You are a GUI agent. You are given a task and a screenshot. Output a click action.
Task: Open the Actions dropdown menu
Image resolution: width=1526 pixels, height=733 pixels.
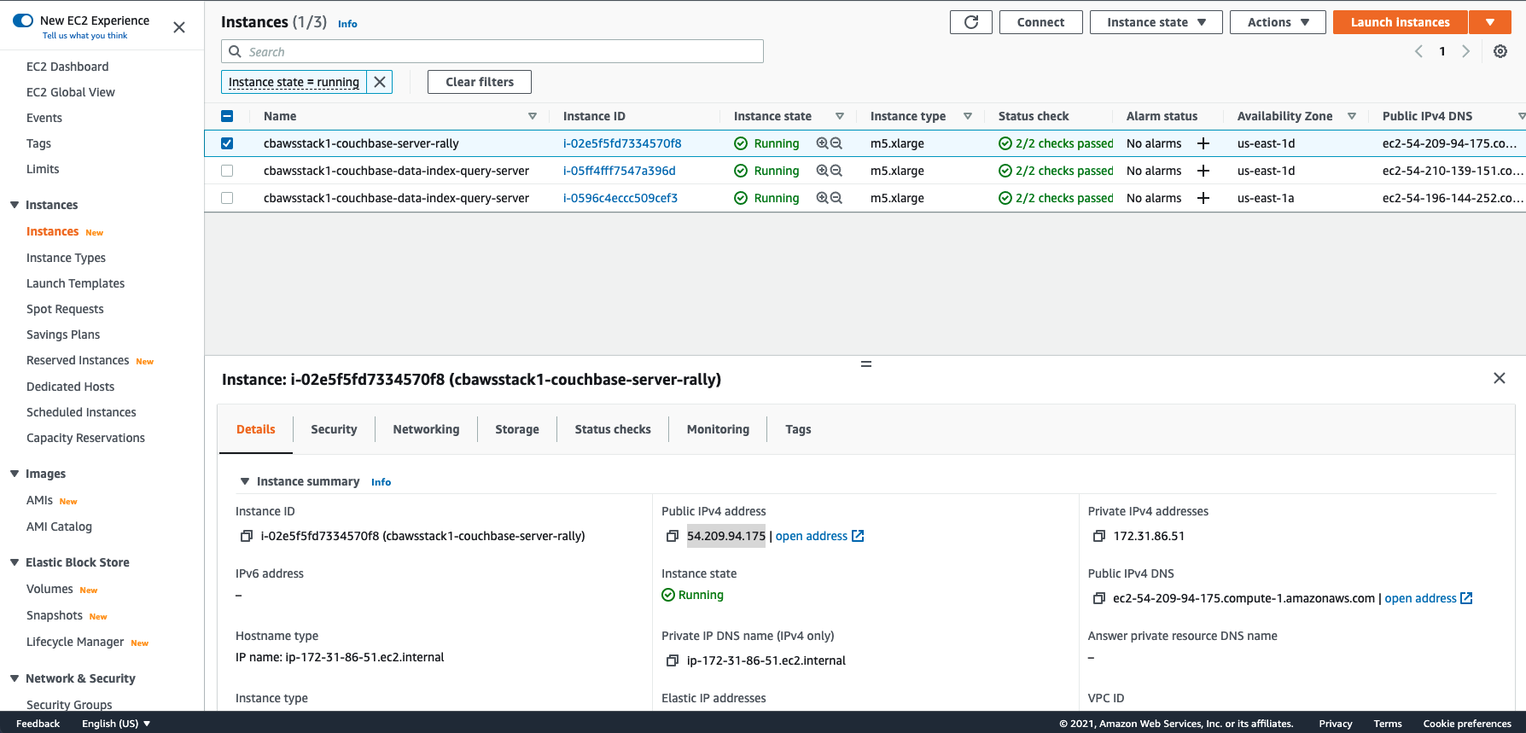pyautogui.click(x=1277, y=22)
